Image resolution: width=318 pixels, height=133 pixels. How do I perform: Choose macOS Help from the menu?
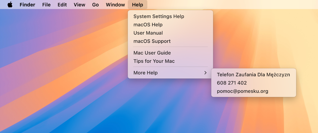pos(148,25)
